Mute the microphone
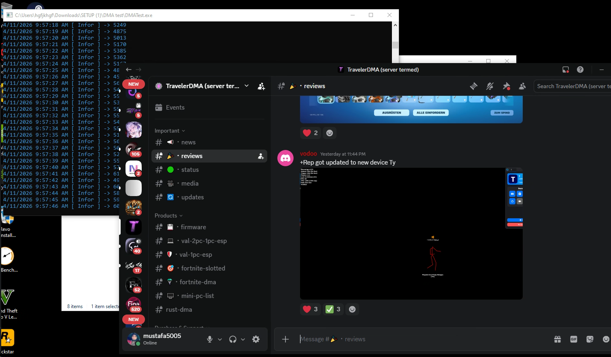The width and height of the screenshot is (611, 357). click(210, 339)
